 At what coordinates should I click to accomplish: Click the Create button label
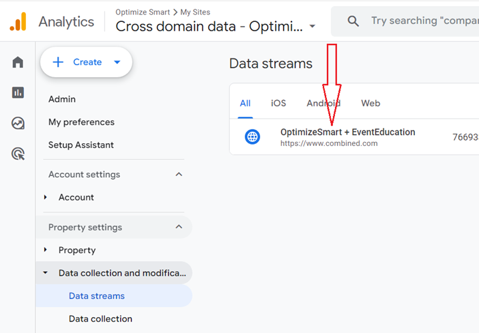click(87, 62)
